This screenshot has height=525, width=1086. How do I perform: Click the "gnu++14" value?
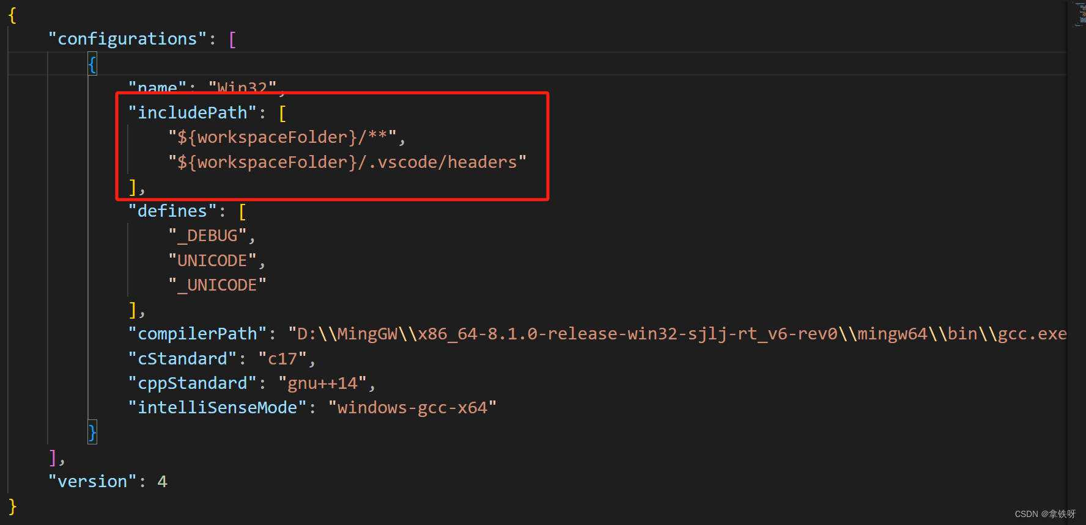click(322, 383)
